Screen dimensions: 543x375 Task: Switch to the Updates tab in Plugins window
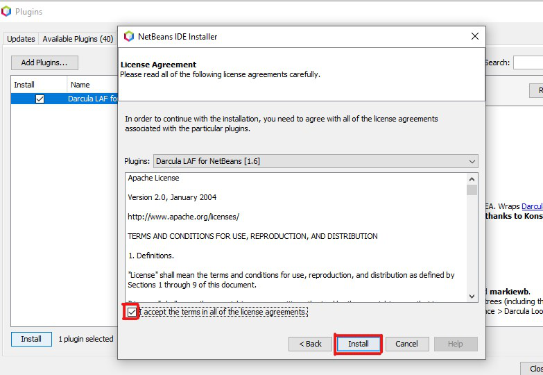coord(21,39)
